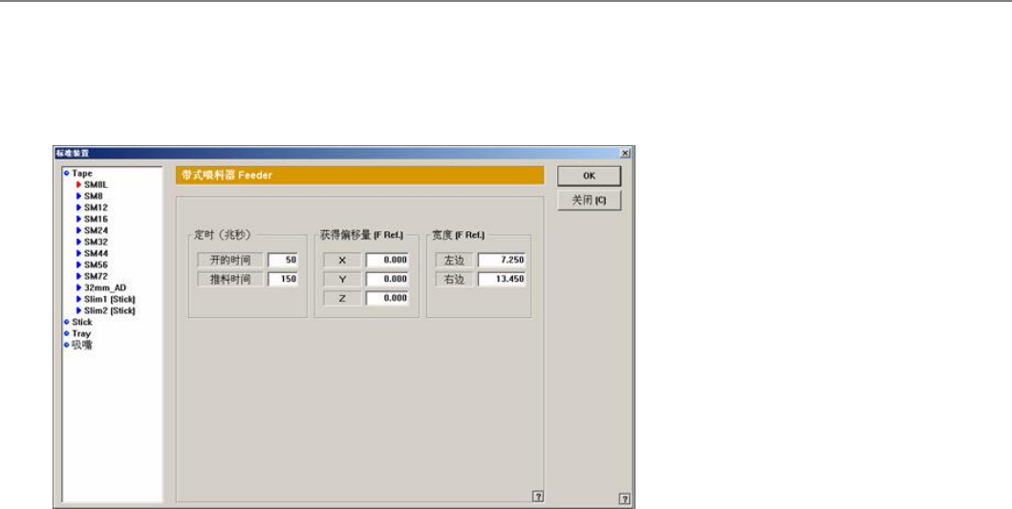This screenshot has width=1012, height=509.
Task: Click the help icon inside the Feeder panel
Action: [x=538, y=496]
